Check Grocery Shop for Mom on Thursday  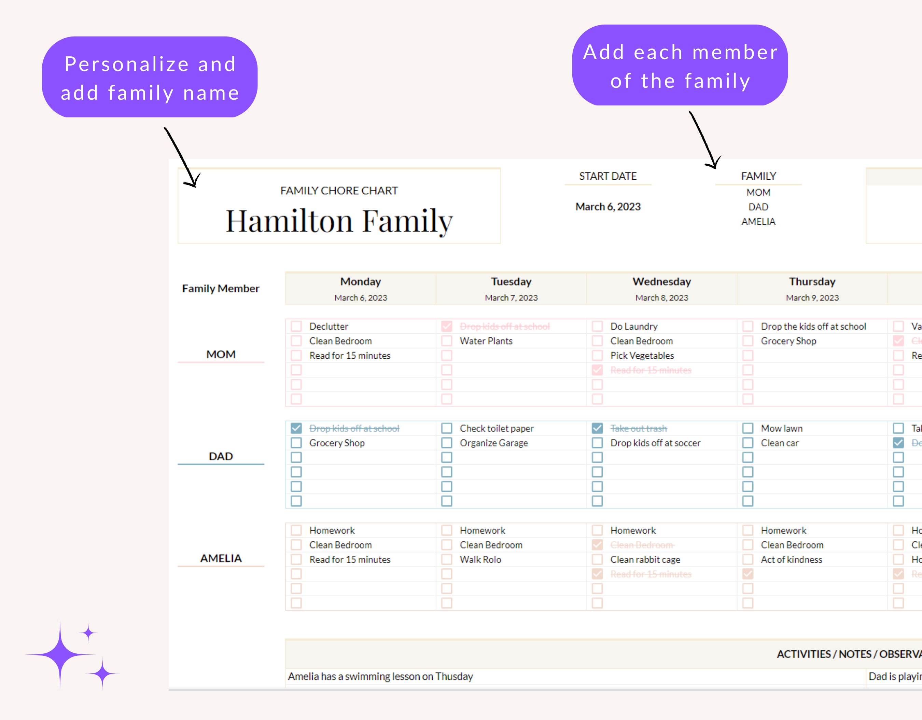tap(748, 341)
